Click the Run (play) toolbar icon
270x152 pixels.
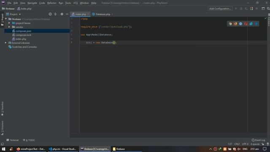click(236, 8)
